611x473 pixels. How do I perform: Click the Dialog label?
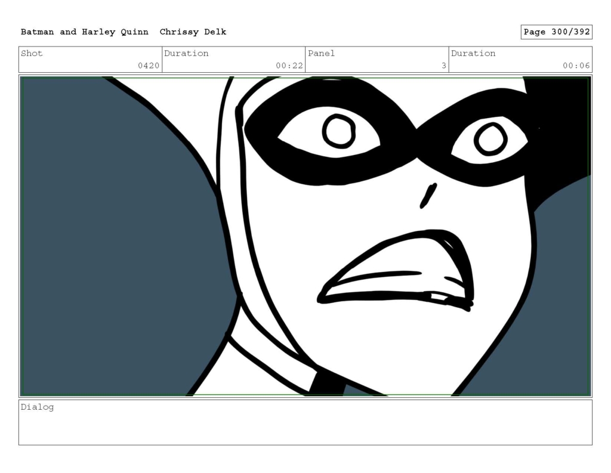pyautogui.click(x=37, y=407)
